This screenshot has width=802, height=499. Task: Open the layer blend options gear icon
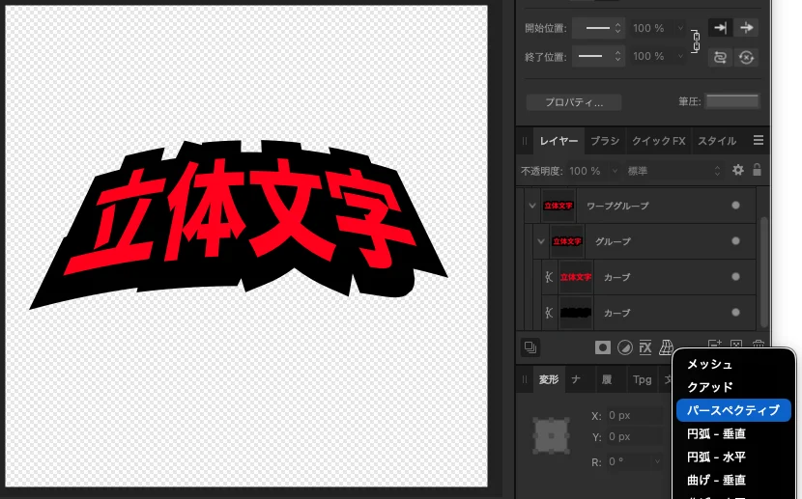click(737, 170)
